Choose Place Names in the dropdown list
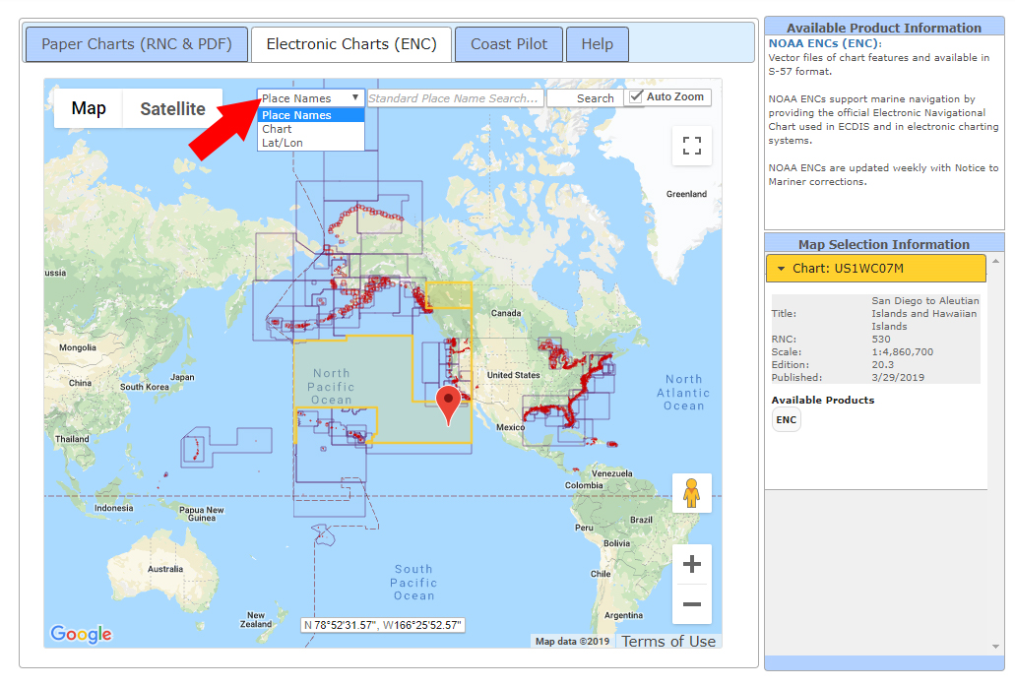 tap(311, 115)
